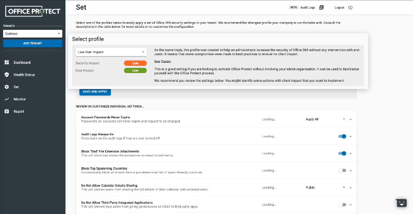413x214 pixels.
Task: Toggle Audit Logs Always-On switch
Action: [341, 136]
